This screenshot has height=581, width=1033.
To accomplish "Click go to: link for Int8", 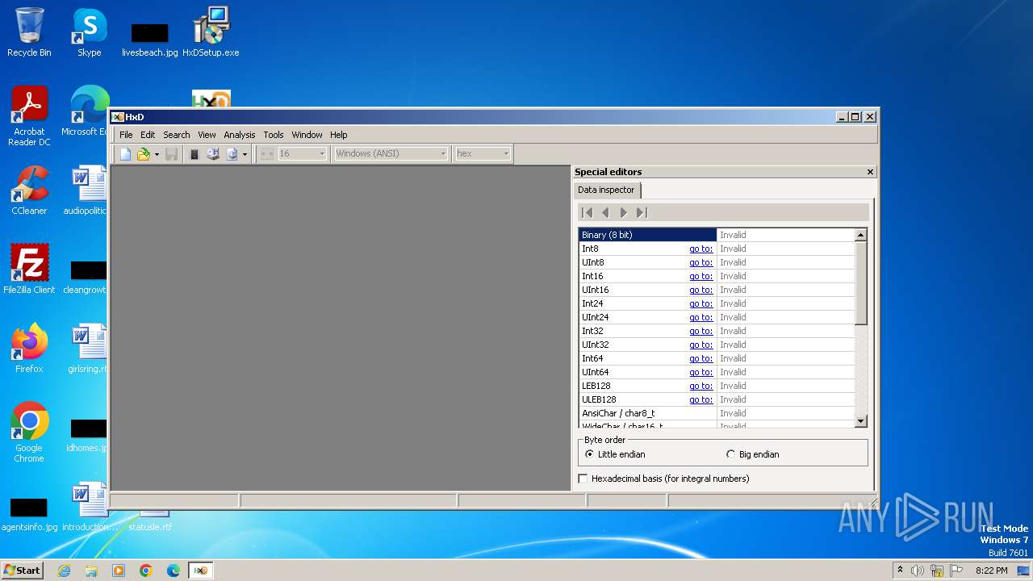I will pos(701,249).
